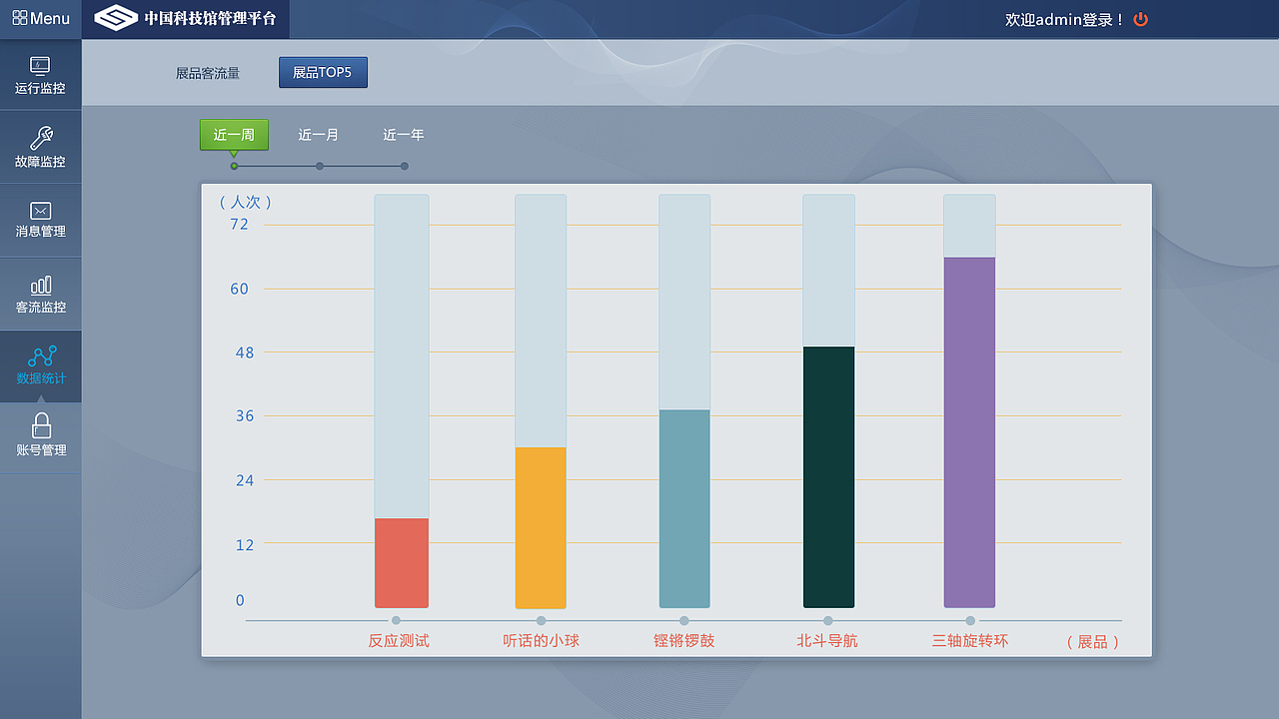Click the 中国科技馆管理平台 title
The height and width of the screenshot is (719, 1279).
[210, 18]
